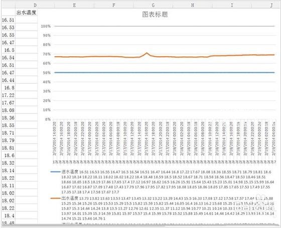Click cell value 18.71
Screen dimensions: 281x229
pyautogui.click(x=8, y=133)
